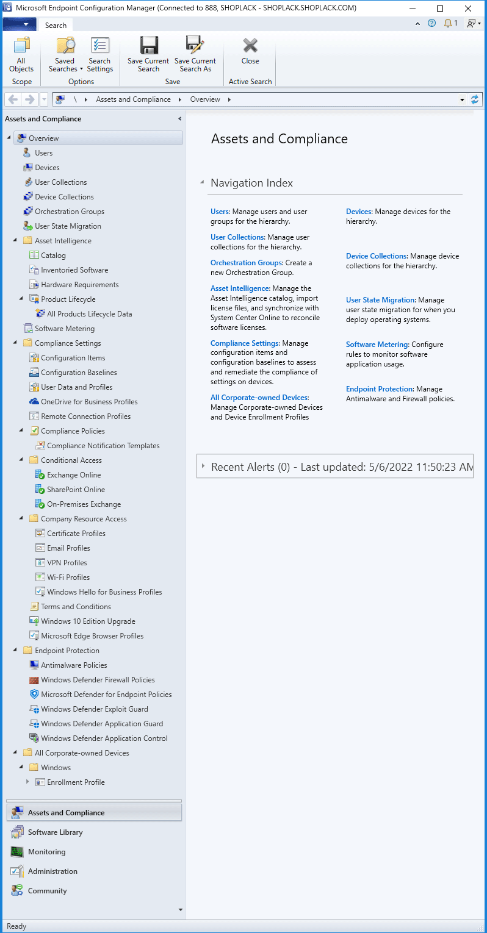Click the Software Metering link
The height and width of the screenshot is (933, 487).
377,345
